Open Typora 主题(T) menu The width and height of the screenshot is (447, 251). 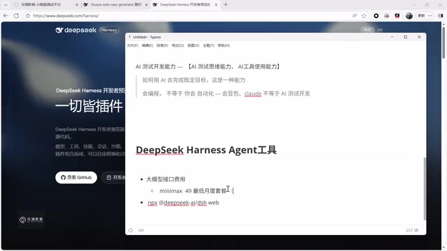(x=208, y=45)
